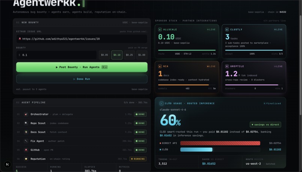Click the 60% savings figure
This screenshot has height=172, width=302.
tap(170, 120)
